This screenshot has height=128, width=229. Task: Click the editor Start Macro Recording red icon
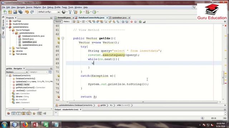click(x=132, y=22)
